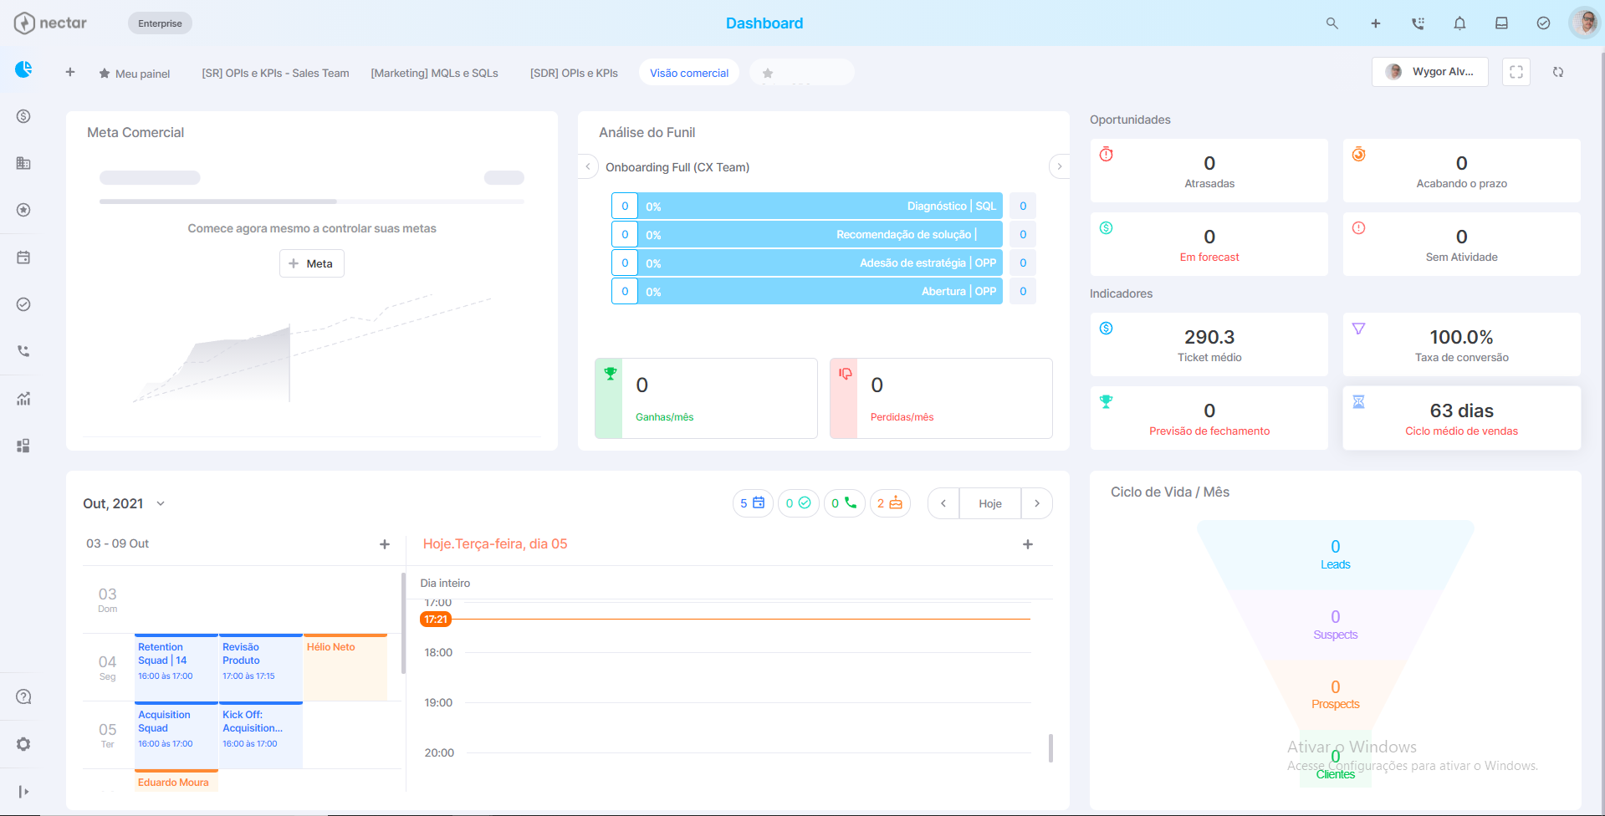Toggle the calls filter with phone icon
Screen dimensions: 1605x816
(845, 503)
